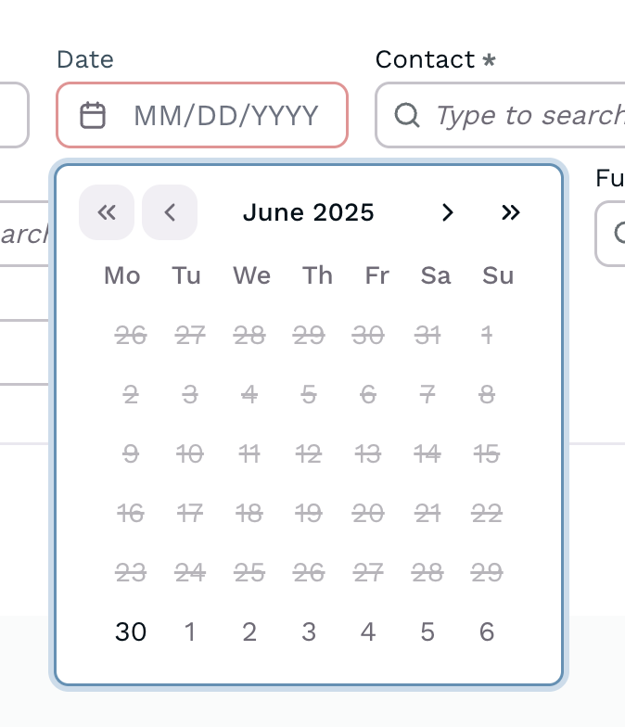
Task: Click the disabled date 23 in calendar
Action: click(131, 573)
